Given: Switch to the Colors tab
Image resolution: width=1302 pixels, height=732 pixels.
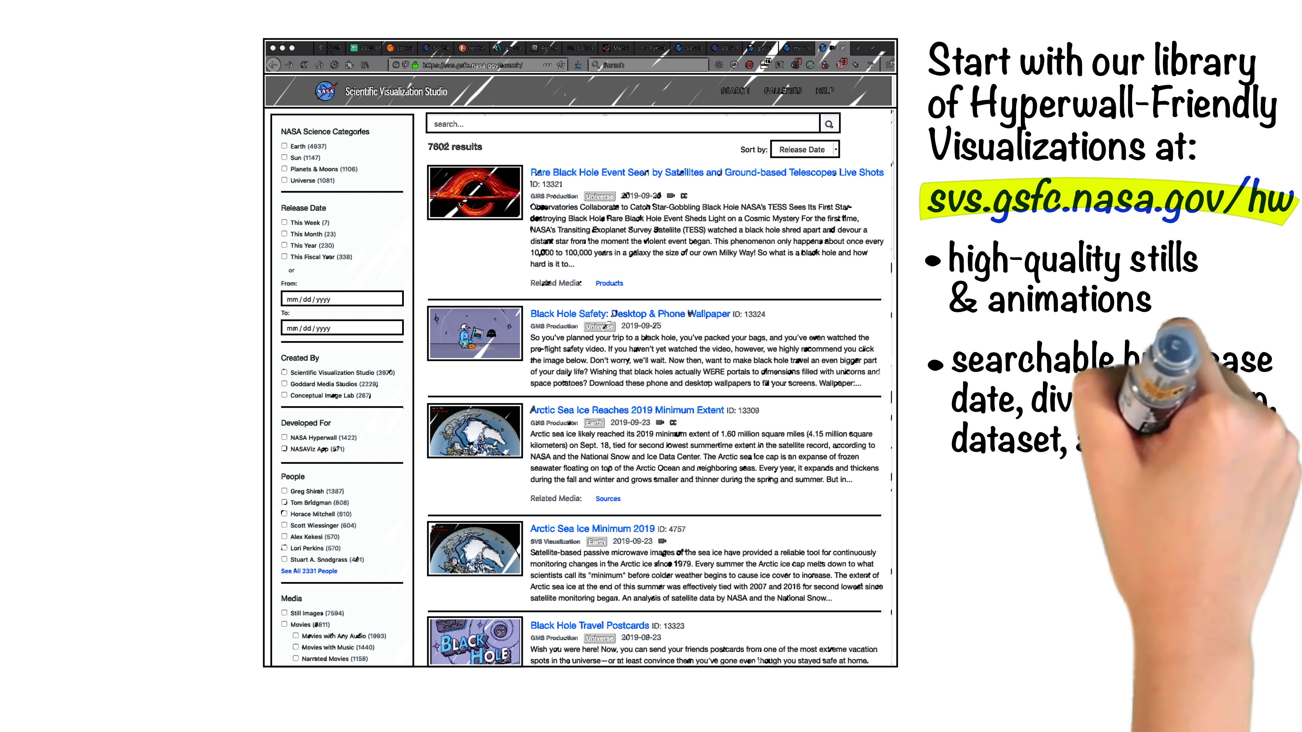Looking at the screenshot, I should tap(579, 48).
